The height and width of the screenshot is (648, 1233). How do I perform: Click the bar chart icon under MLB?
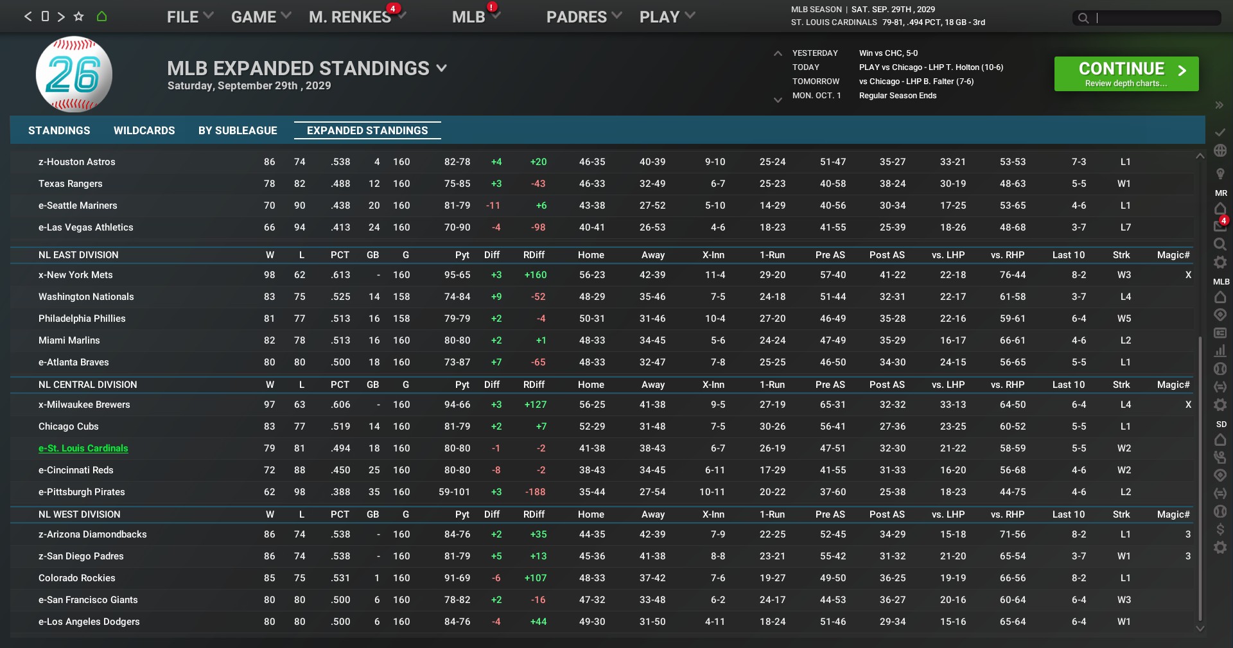(1220, 351)
